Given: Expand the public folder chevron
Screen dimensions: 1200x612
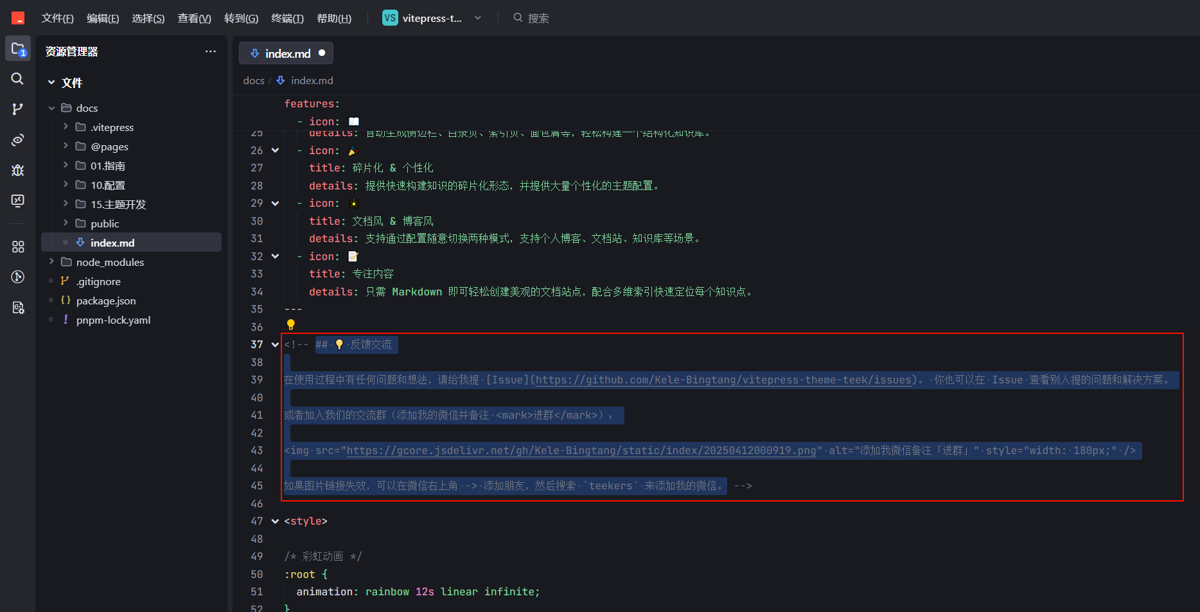Looking at the screenshot, I should click(66, 223).
